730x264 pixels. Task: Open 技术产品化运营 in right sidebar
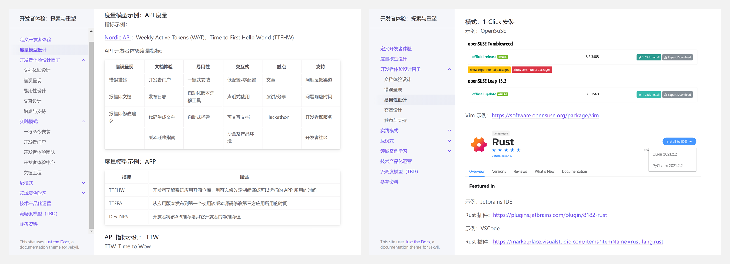pos(396,161)
